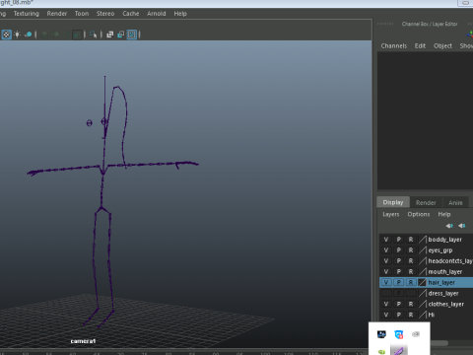
Task: Select the clothes_layer name
Action: [446, 304]
